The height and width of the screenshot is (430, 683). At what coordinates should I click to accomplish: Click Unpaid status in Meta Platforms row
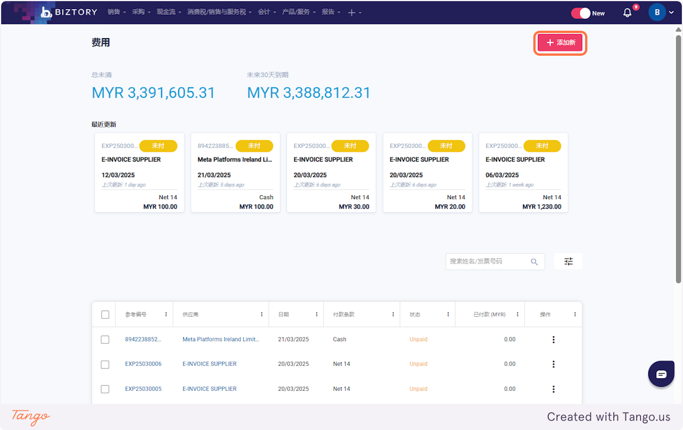[418, 340]
